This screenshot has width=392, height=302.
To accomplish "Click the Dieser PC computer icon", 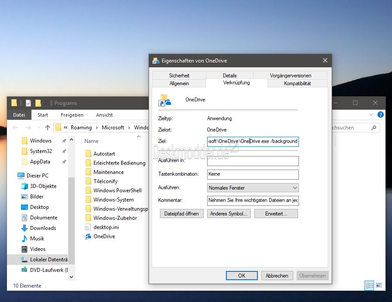I will (x=21, y=176).
